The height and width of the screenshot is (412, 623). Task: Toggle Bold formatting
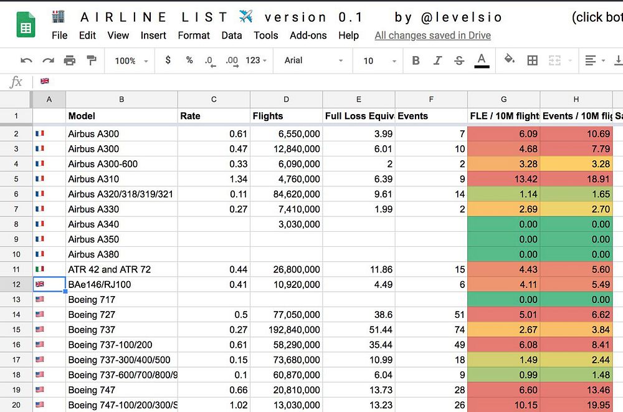pos(416,60)
